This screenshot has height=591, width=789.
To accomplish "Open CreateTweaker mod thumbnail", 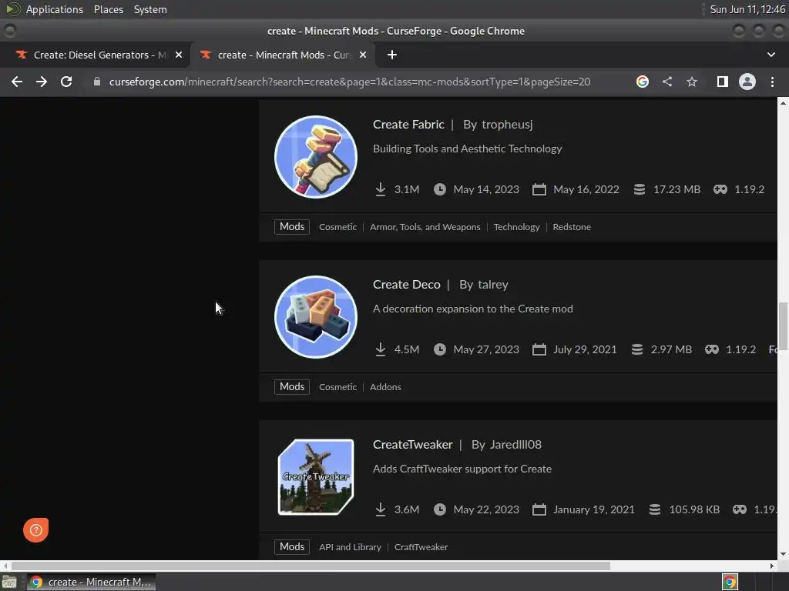I will click(x=316, y=477).
